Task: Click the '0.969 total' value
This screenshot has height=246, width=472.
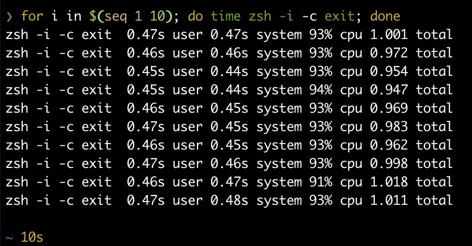Action: point(411,108)
